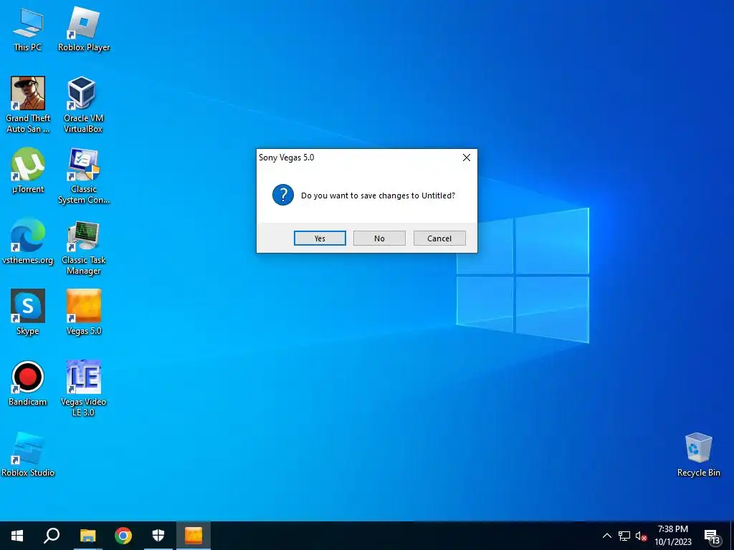The height and width of the screenshot is (550, 734).
Task: Click No in Sony Vegas dialog
Action: click(x=379, y=238)
